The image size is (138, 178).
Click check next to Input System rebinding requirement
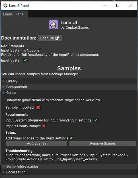coord(96,120)
